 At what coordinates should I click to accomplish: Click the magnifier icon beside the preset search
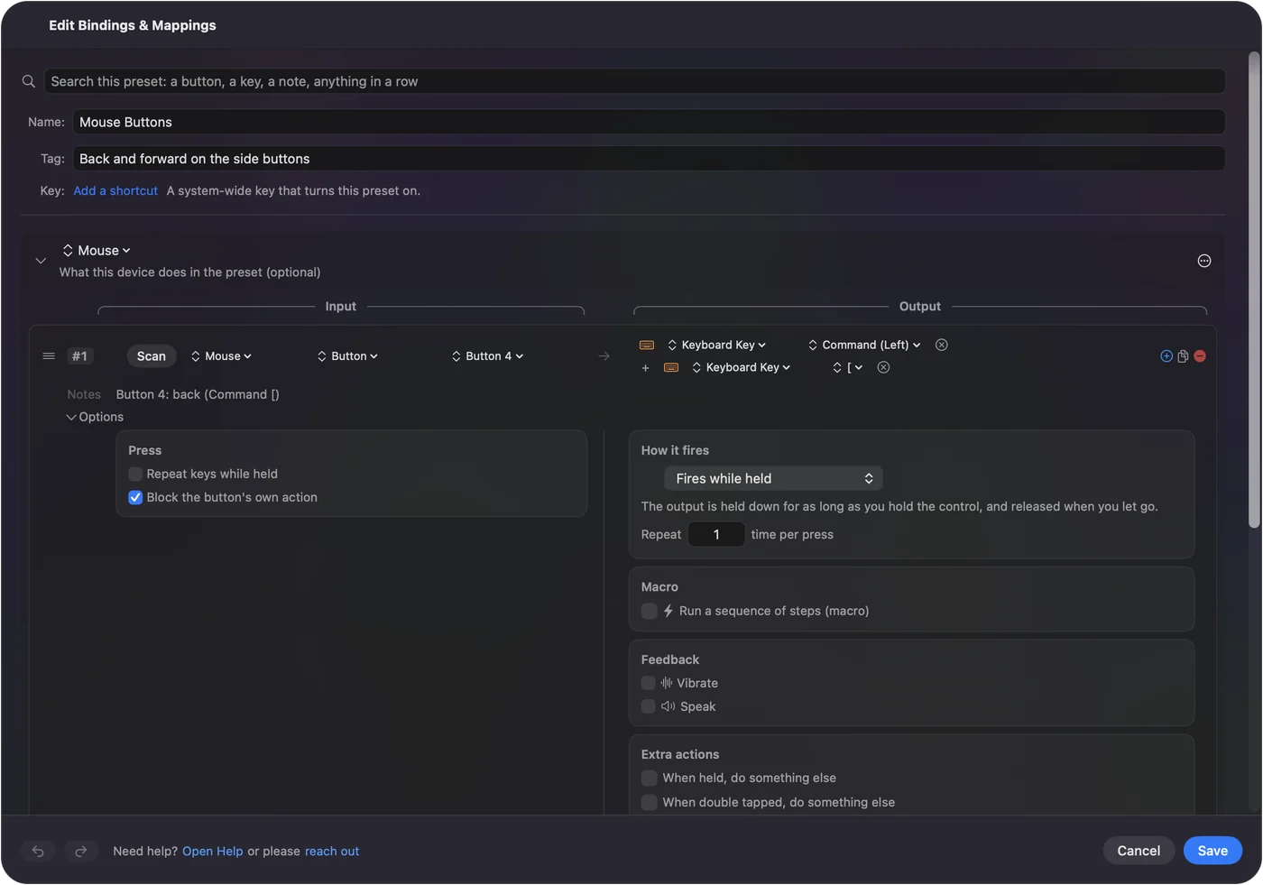click(29, 81)
